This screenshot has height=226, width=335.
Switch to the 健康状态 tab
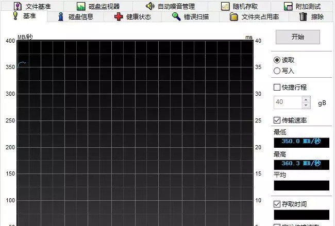pyautogui.click(x=132, y=16)
